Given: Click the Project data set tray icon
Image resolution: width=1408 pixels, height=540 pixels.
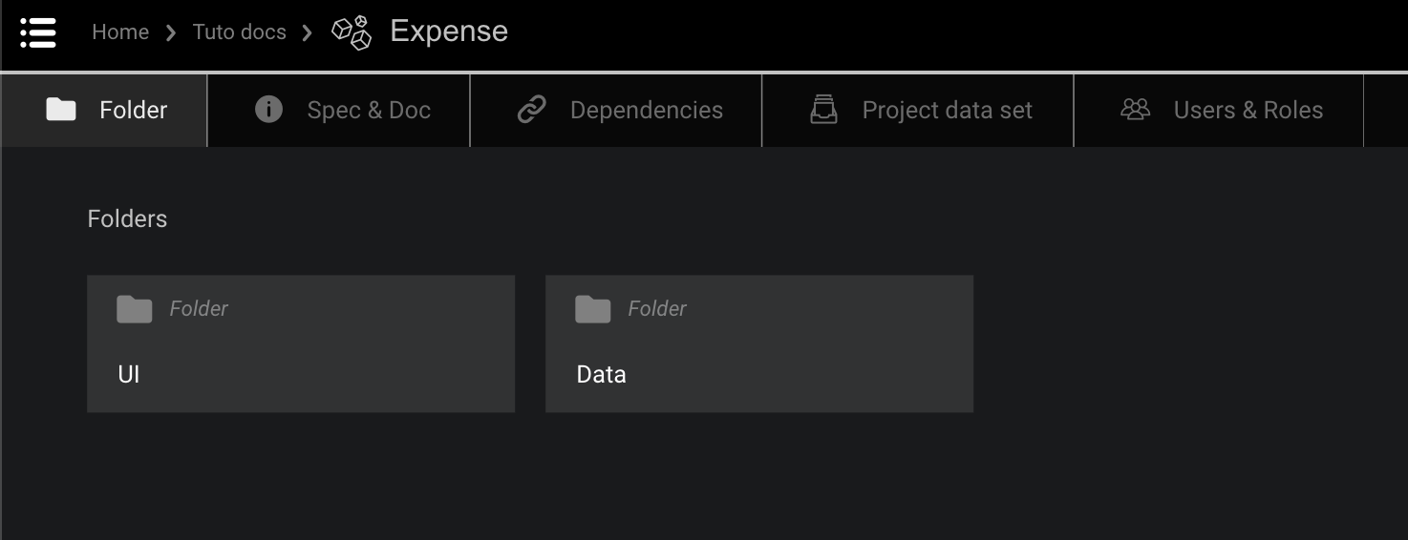Looking at the screenshot, I should [x=823, y=110].
